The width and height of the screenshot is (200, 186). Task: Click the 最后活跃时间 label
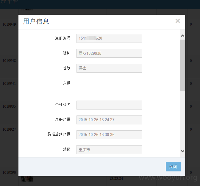59,134
